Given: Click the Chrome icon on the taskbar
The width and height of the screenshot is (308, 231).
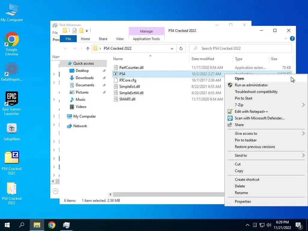Looking at the screenshot, I should click(52, 225).
